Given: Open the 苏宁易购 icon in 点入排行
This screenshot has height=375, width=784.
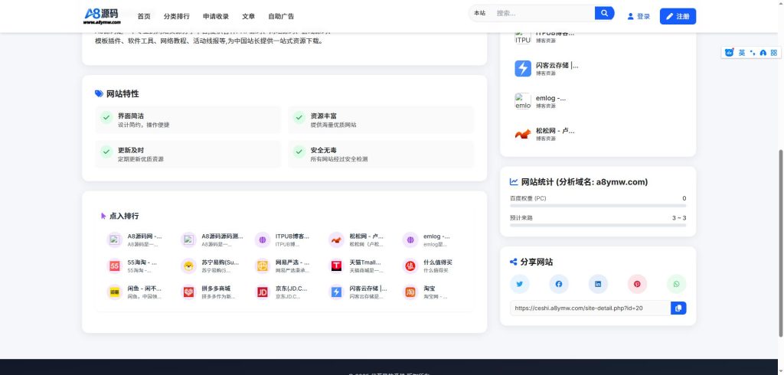Looking at the screenshot, I should click(x=188, y=266).
